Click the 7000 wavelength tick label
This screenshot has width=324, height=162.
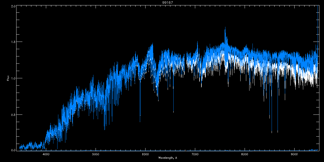[x=195, y=154]
